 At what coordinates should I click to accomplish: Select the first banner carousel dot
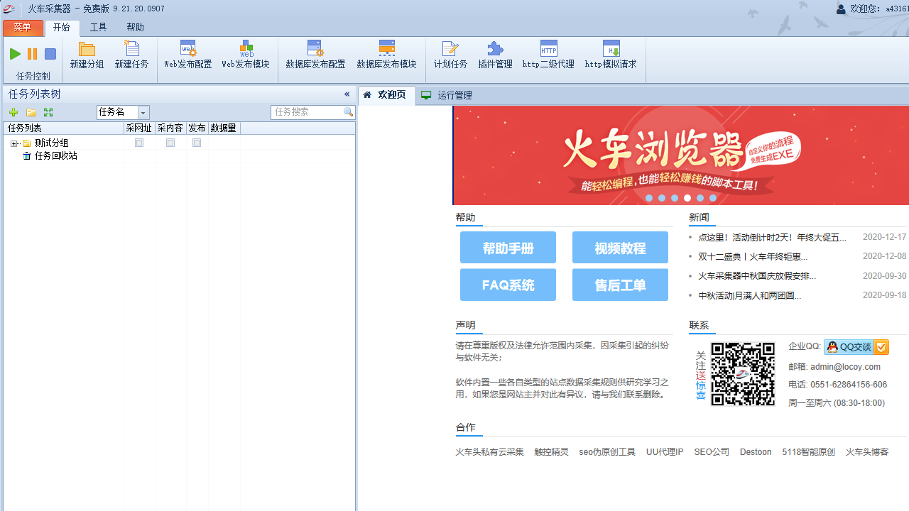point(649,198)
